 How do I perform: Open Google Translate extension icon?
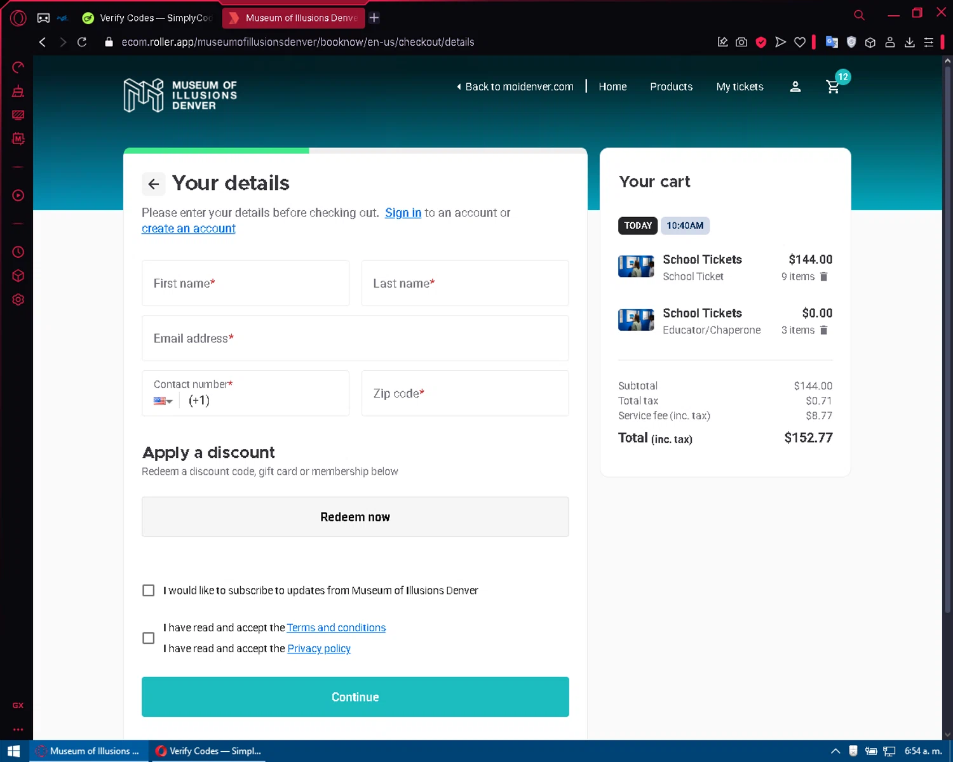pyautogui.click(x=832, y=42)
